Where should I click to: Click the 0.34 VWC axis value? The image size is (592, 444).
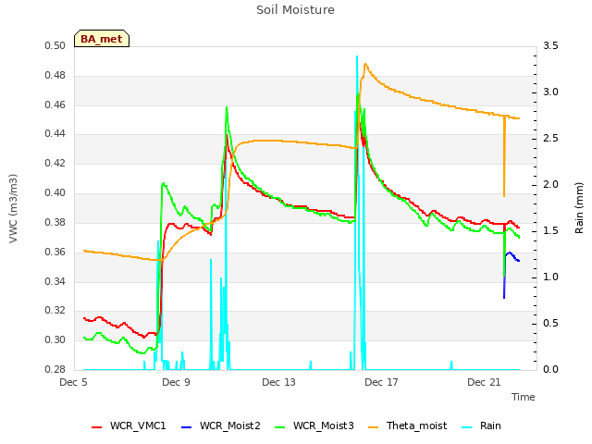pyautogui.click(x=55, y=281)
